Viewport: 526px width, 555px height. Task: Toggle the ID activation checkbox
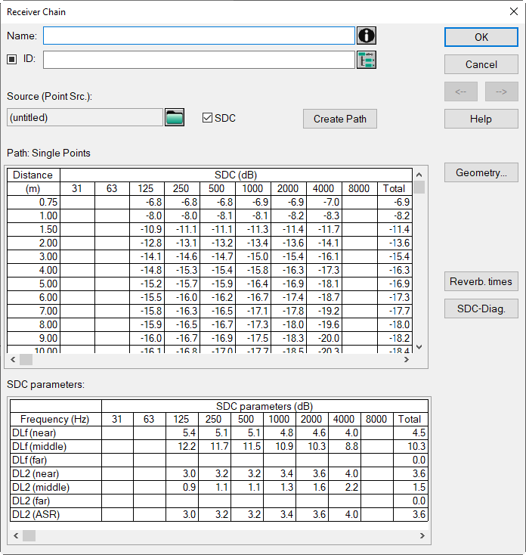pyautogui.click(x=12, y=59)
